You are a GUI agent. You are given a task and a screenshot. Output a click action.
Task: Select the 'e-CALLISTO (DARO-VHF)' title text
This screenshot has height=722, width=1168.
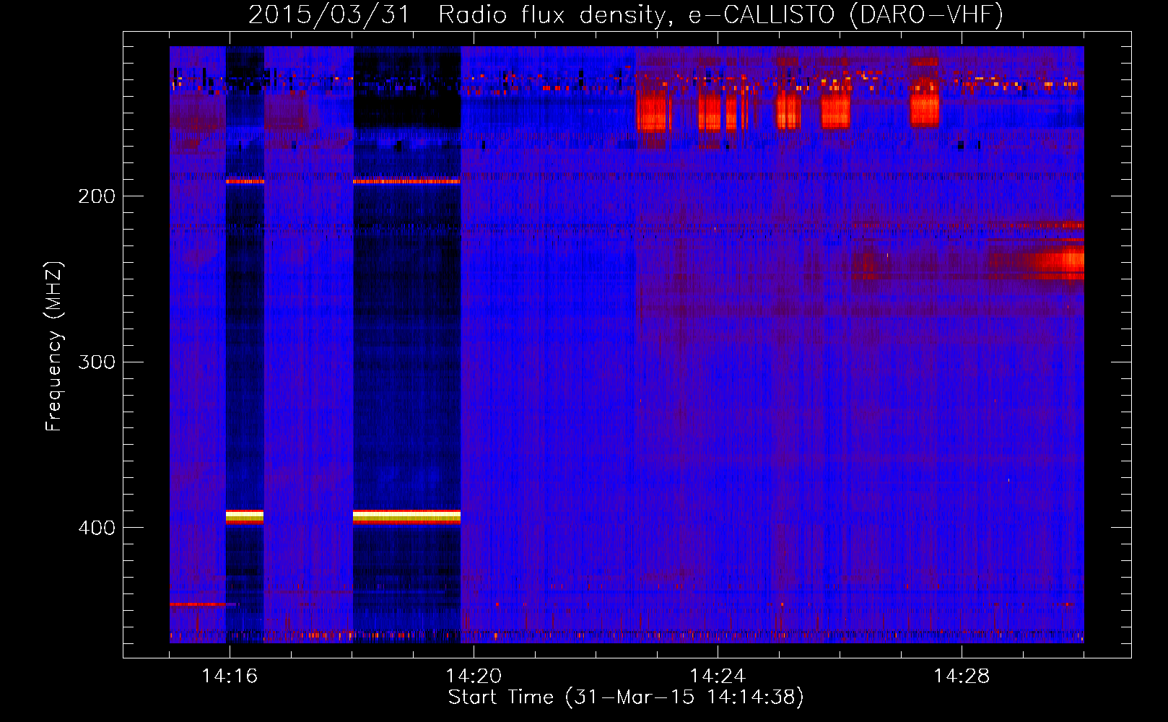[846, 14]
